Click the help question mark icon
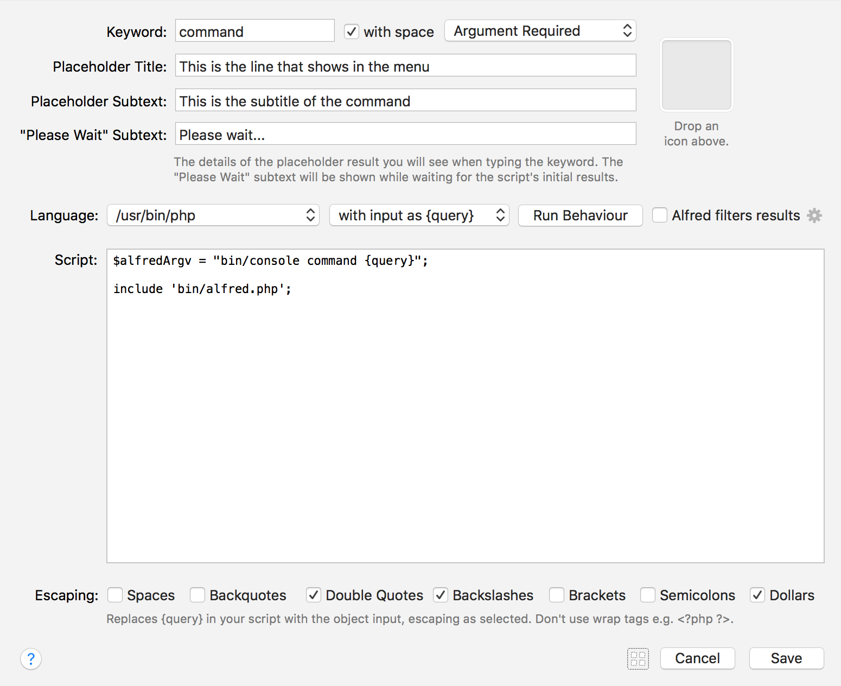The width and height of the screenshot is (841, 686). click(x=31, y=659)
